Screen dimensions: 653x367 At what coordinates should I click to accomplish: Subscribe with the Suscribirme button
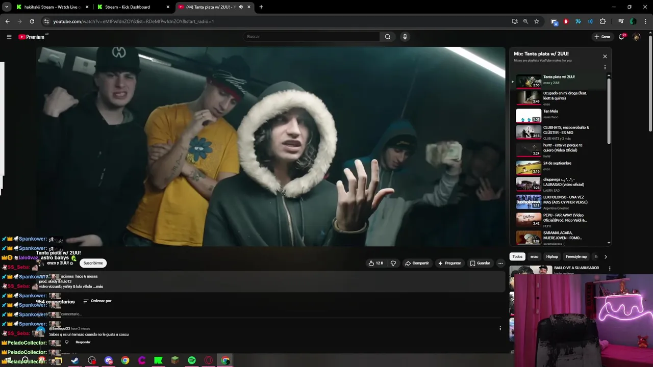coord(93,263)
